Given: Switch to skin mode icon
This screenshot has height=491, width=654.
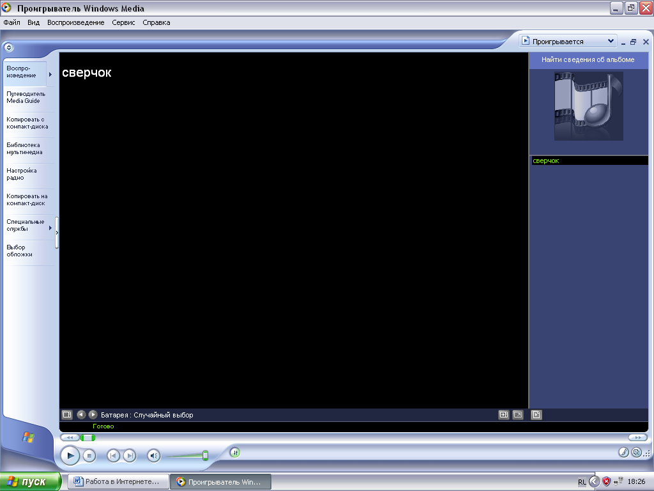Looking at the screenshot, I should pos(636,452).
